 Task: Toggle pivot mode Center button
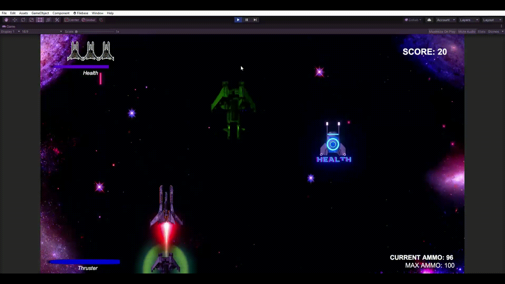click(x=72, y=20)
